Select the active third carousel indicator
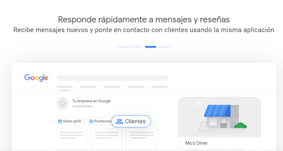 click(x=150, y=47)
